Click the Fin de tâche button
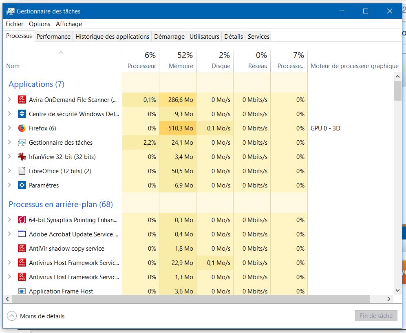This screenshot has height=333, width=406. tap(376, 316)
